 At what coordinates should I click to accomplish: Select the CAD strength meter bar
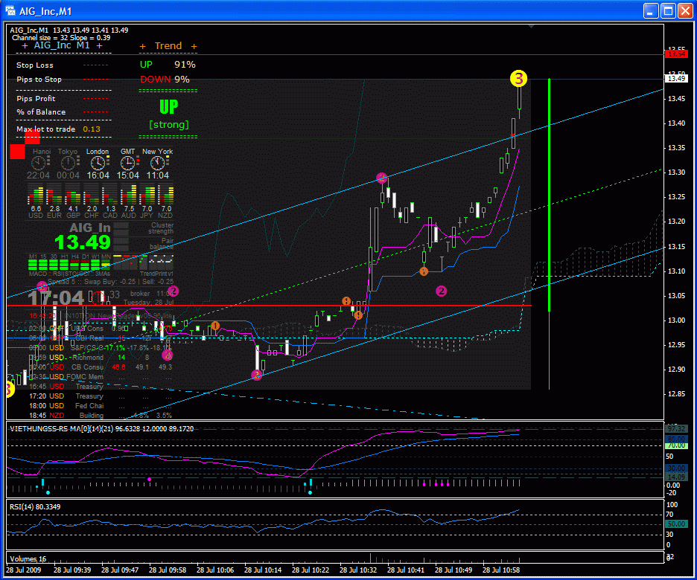(110, 196)
